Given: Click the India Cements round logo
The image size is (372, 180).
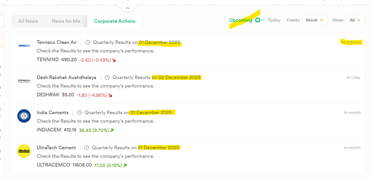Looking at the screenshot, I should 24,116.
